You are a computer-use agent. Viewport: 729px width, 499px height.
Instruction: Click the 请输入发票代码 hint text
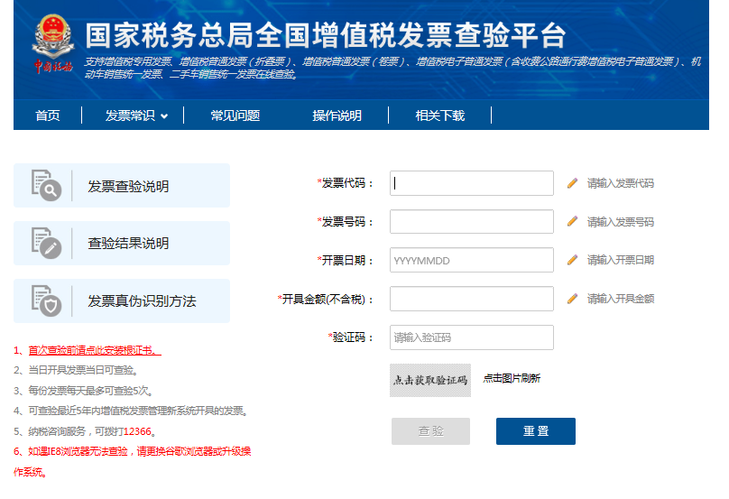(x=620, y=183)
